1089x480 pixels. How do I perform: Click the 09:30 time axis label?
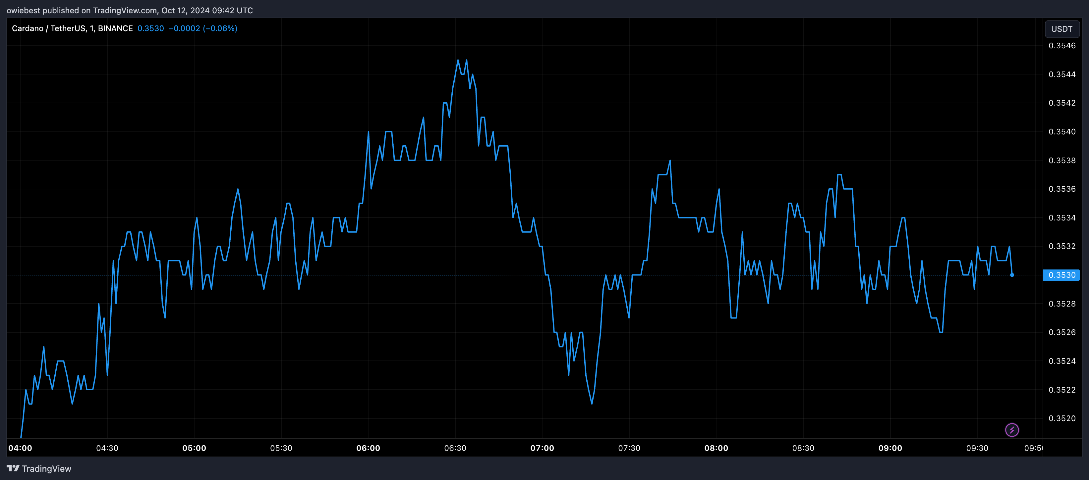[977, 448]
